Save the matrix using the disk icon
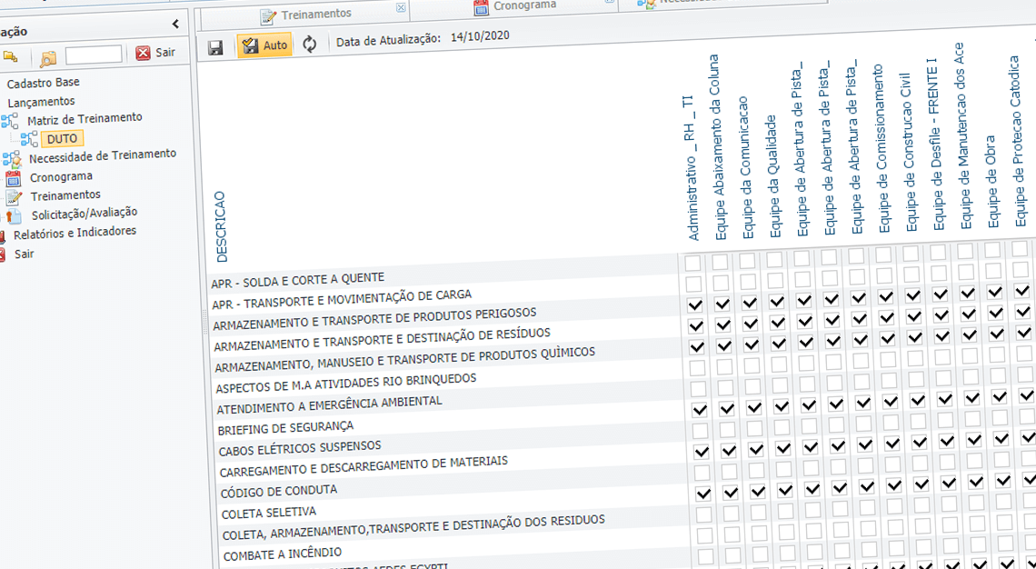 [x=215, y=45]
